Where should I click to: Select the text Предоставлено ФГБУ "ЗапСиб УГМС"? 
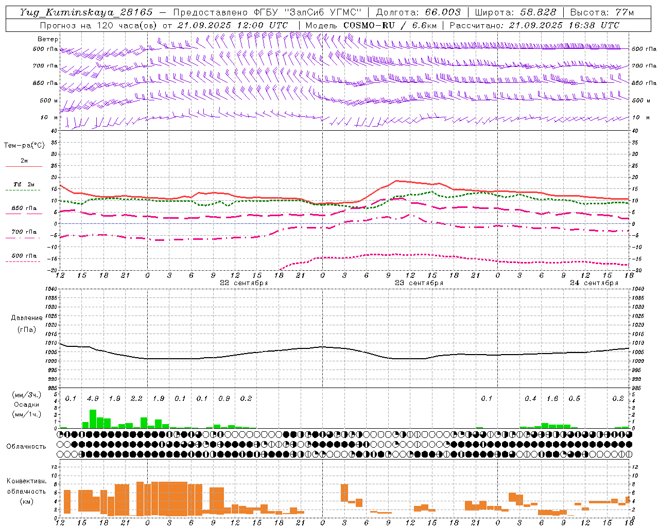(x=267, y=12)
